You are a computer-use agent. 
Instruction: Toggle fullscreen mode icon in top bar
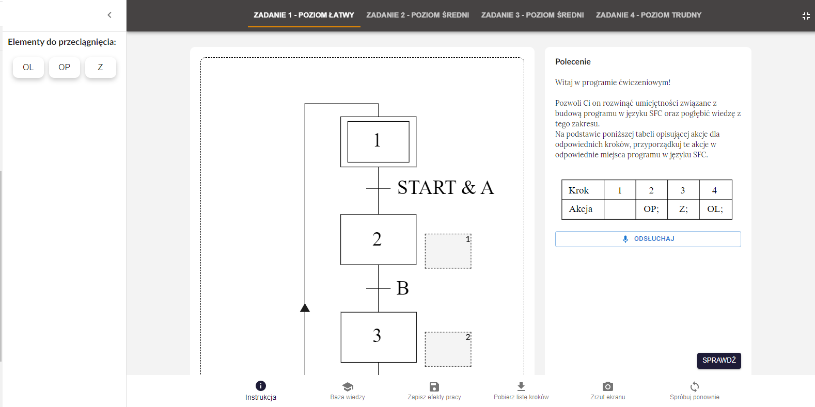tap(806, 16)
